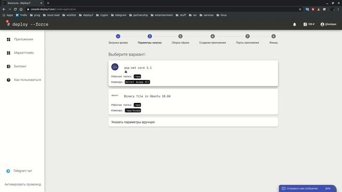Open Telegram чат link

click(x=22, y=171)
